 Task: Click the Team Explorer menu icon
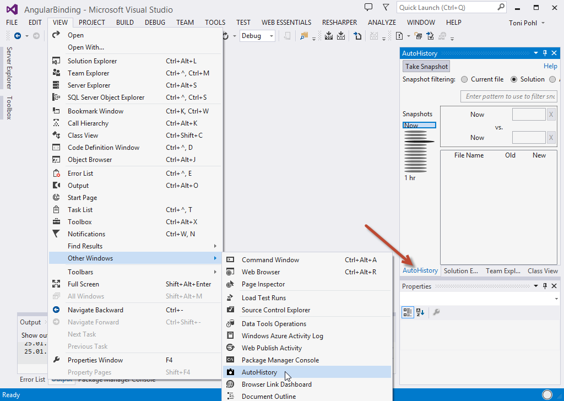56,73
